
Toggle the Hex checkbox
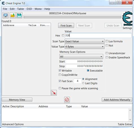(63, 35)
